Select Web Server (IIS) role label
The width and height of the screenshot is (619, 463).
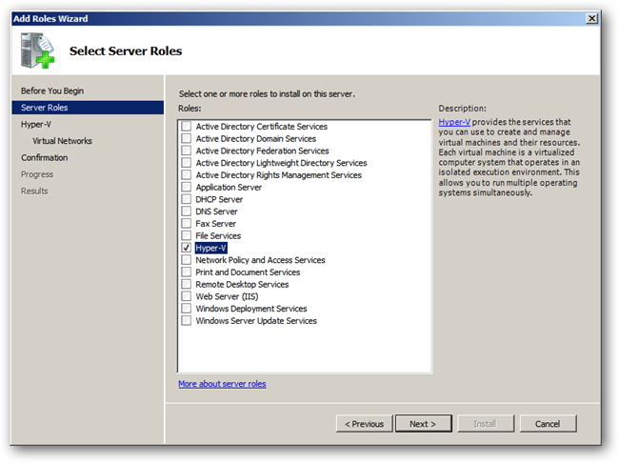click(227, 296)
